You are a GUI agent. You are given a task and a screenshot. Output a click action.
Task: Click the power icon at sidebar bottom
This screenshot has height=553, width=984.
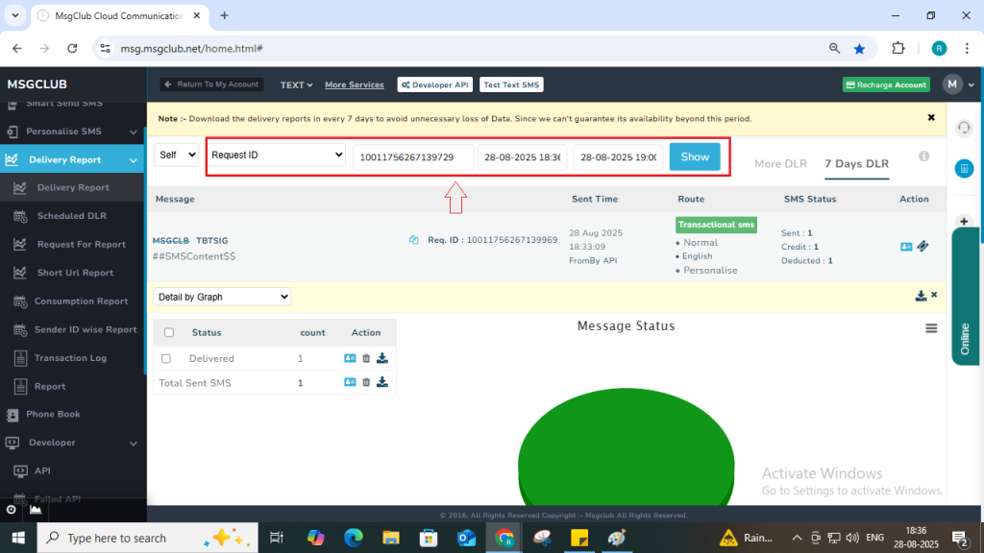coord(12,510)
